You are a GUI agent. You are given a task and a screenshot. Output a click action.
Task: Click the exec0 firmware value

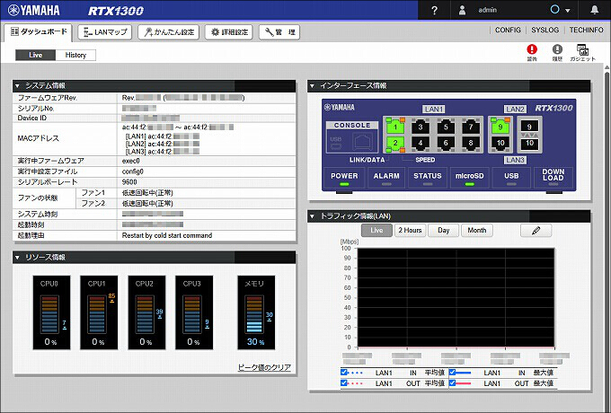(131, 161)
